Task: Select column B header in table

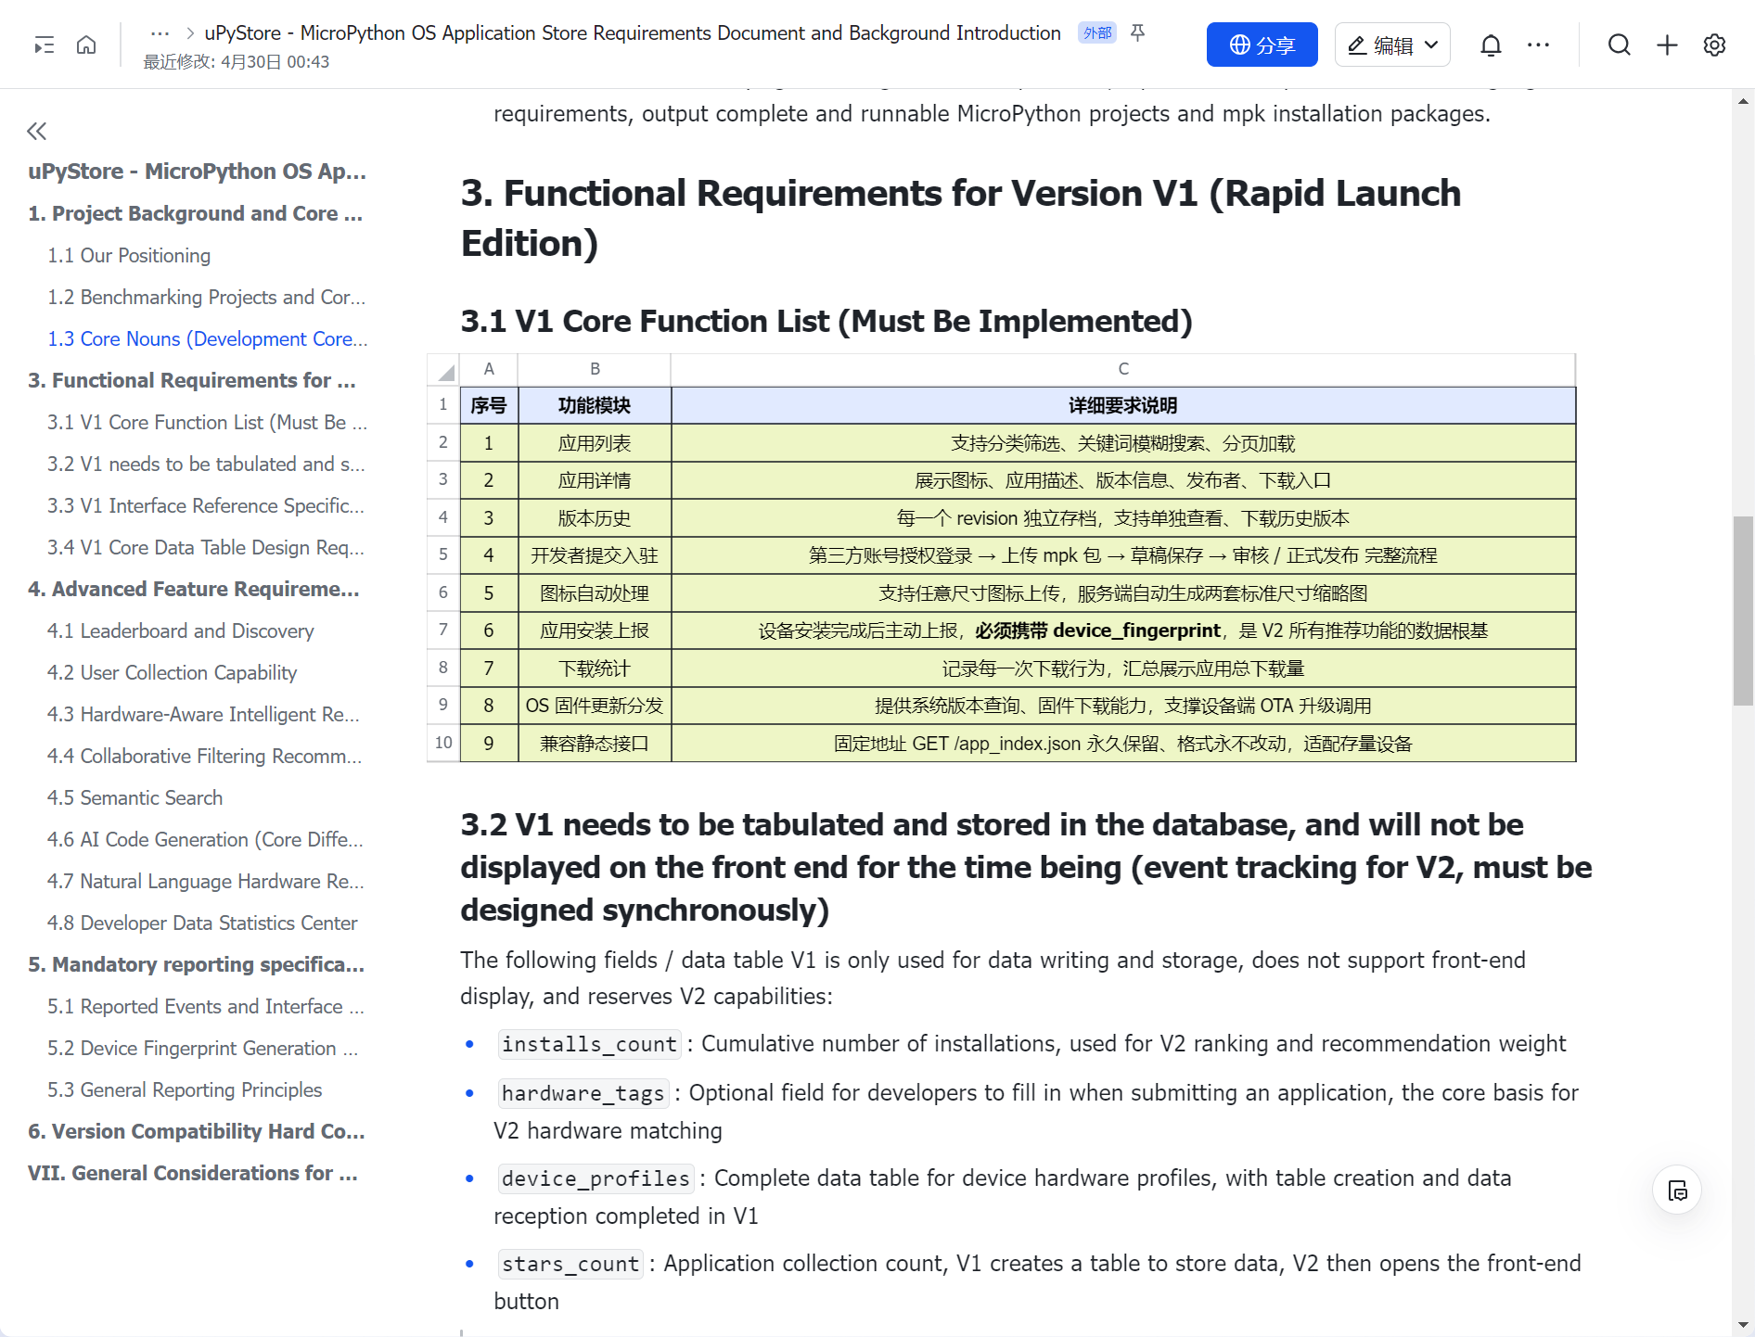Action: pos(595,369)
